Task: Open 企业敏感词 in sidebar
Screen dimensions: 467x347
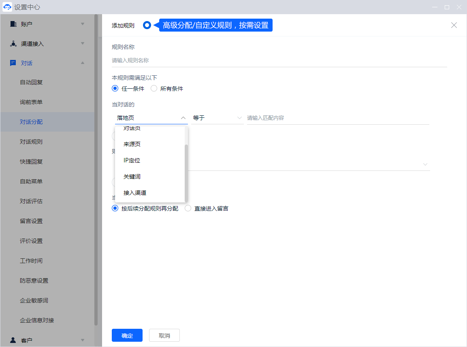Action: pyautogui.click(x=34, y=300)
